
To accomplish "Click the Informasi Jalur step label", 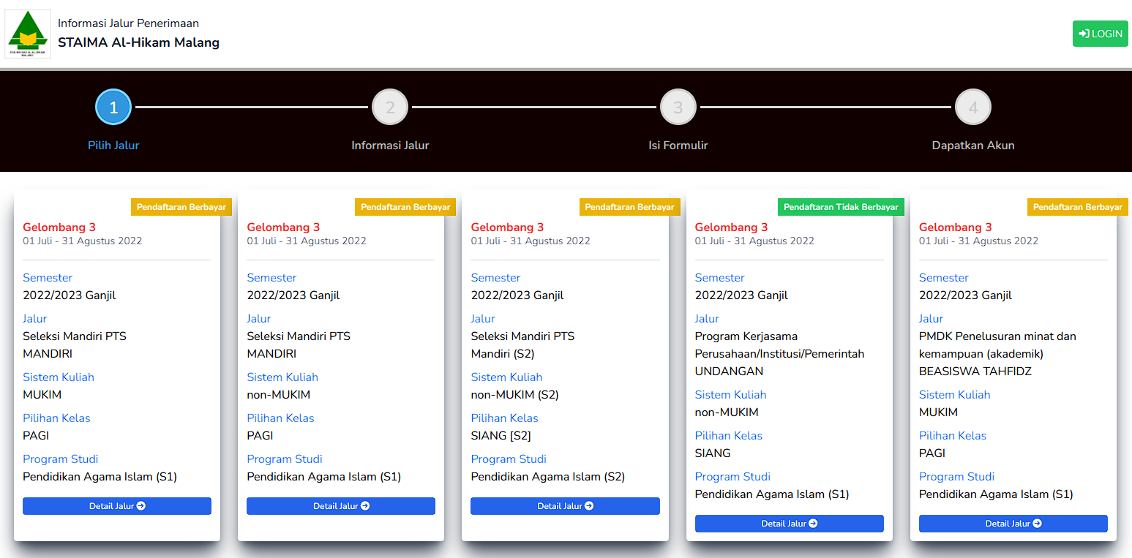I will click(x=390, y=146).
